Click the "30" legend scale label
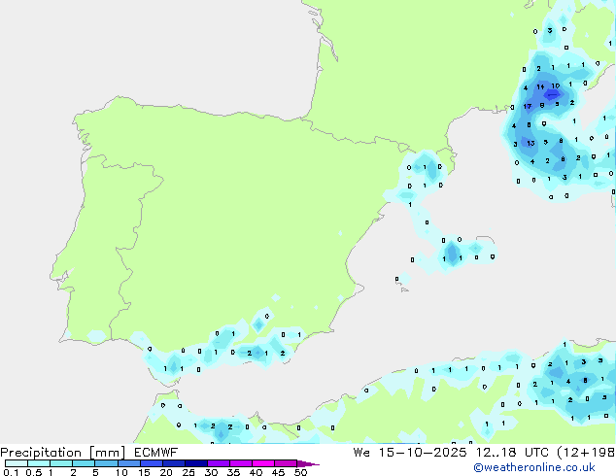Screen dimensions: 616x476 click(x=211, y=472)
